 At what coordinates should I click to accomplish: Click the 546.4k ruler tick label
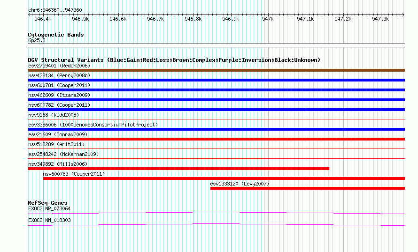(43, 19)
